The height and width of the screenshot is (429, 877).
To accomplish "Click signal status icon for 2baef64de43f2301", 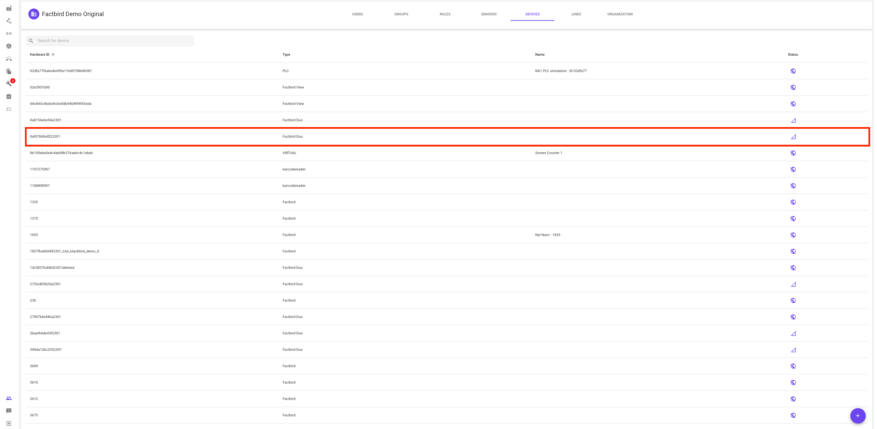I will pyautogui.click(x=793, y=333).
